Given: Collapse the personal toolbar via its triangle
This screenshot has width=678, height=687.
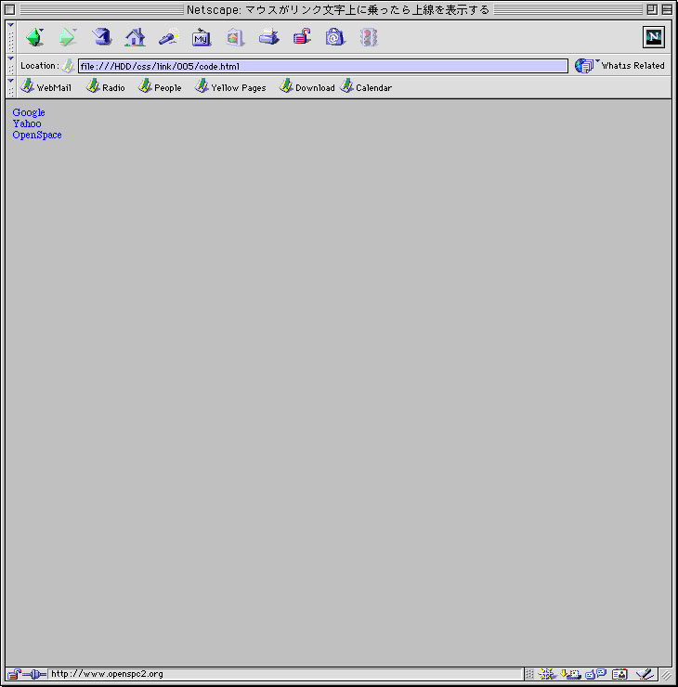Looking at the screenshot, I should click(x=10, y=81).
